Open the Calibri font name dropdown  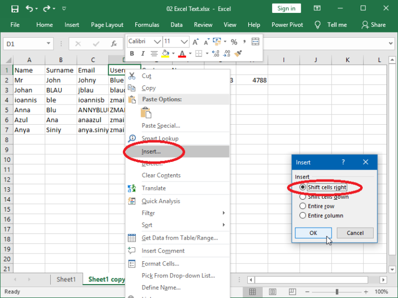tap(158, 41)
